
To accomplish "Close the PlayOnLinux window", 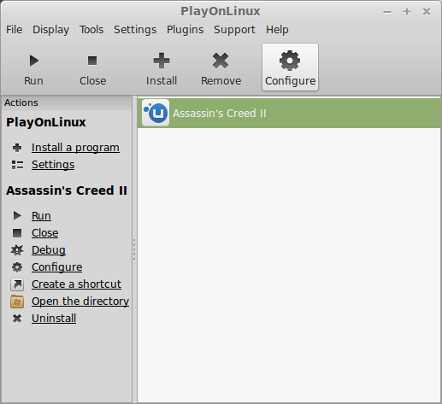I will [x=427, y=12].
